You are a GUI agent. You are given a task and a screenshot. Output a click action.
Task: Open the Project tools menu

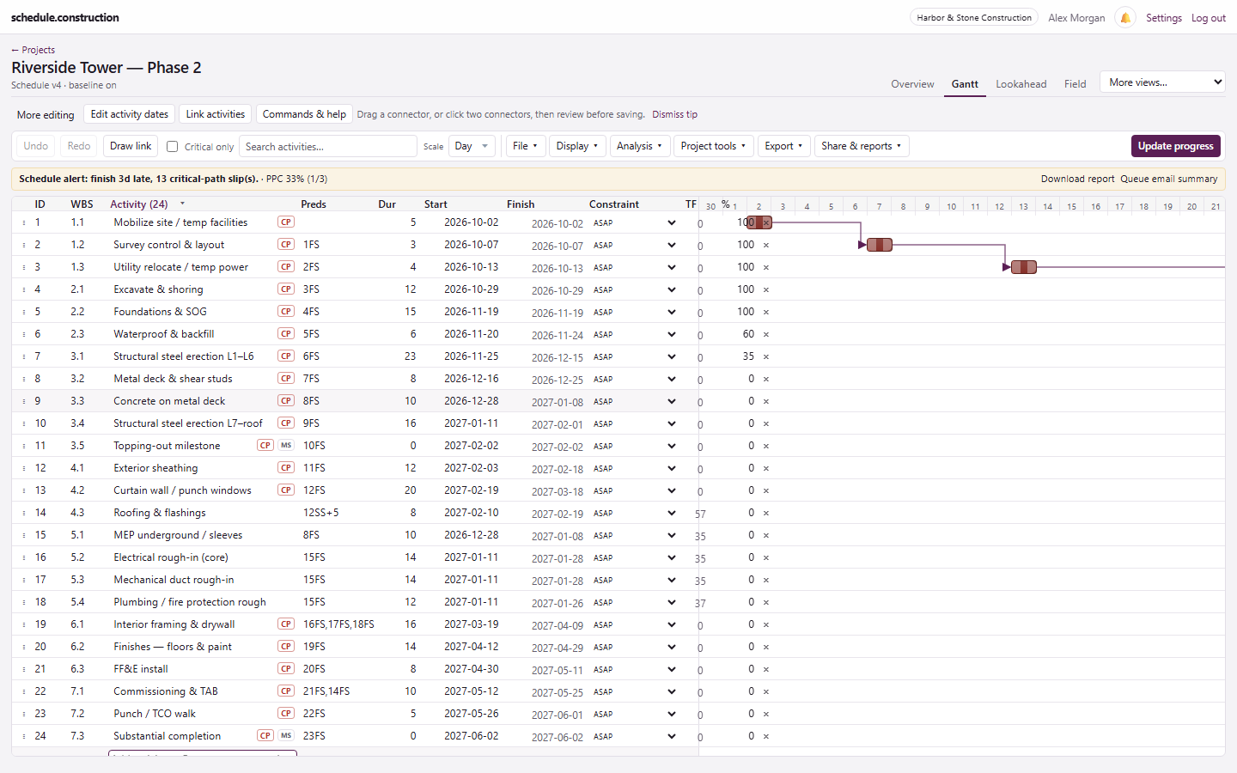pyautogui.click(x=713, y=146)
